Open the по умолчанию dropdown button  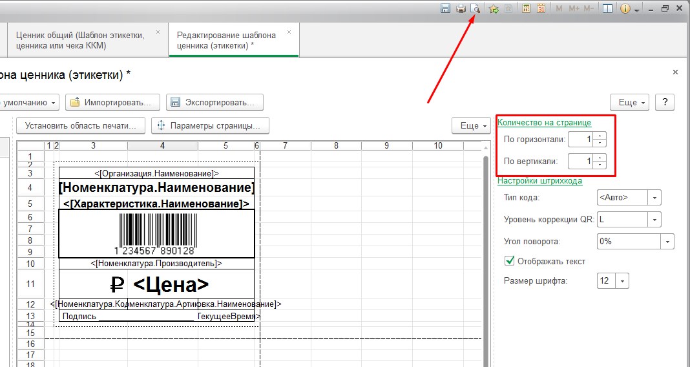point(29,103)
